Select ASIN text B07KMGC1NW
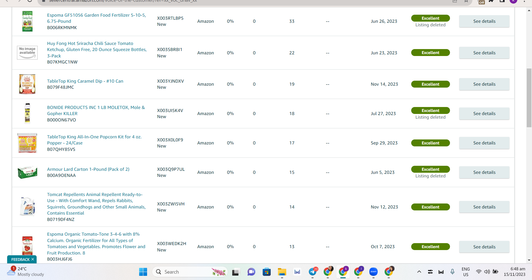This screenshot has height=280, width=532. tap(62, 62)
